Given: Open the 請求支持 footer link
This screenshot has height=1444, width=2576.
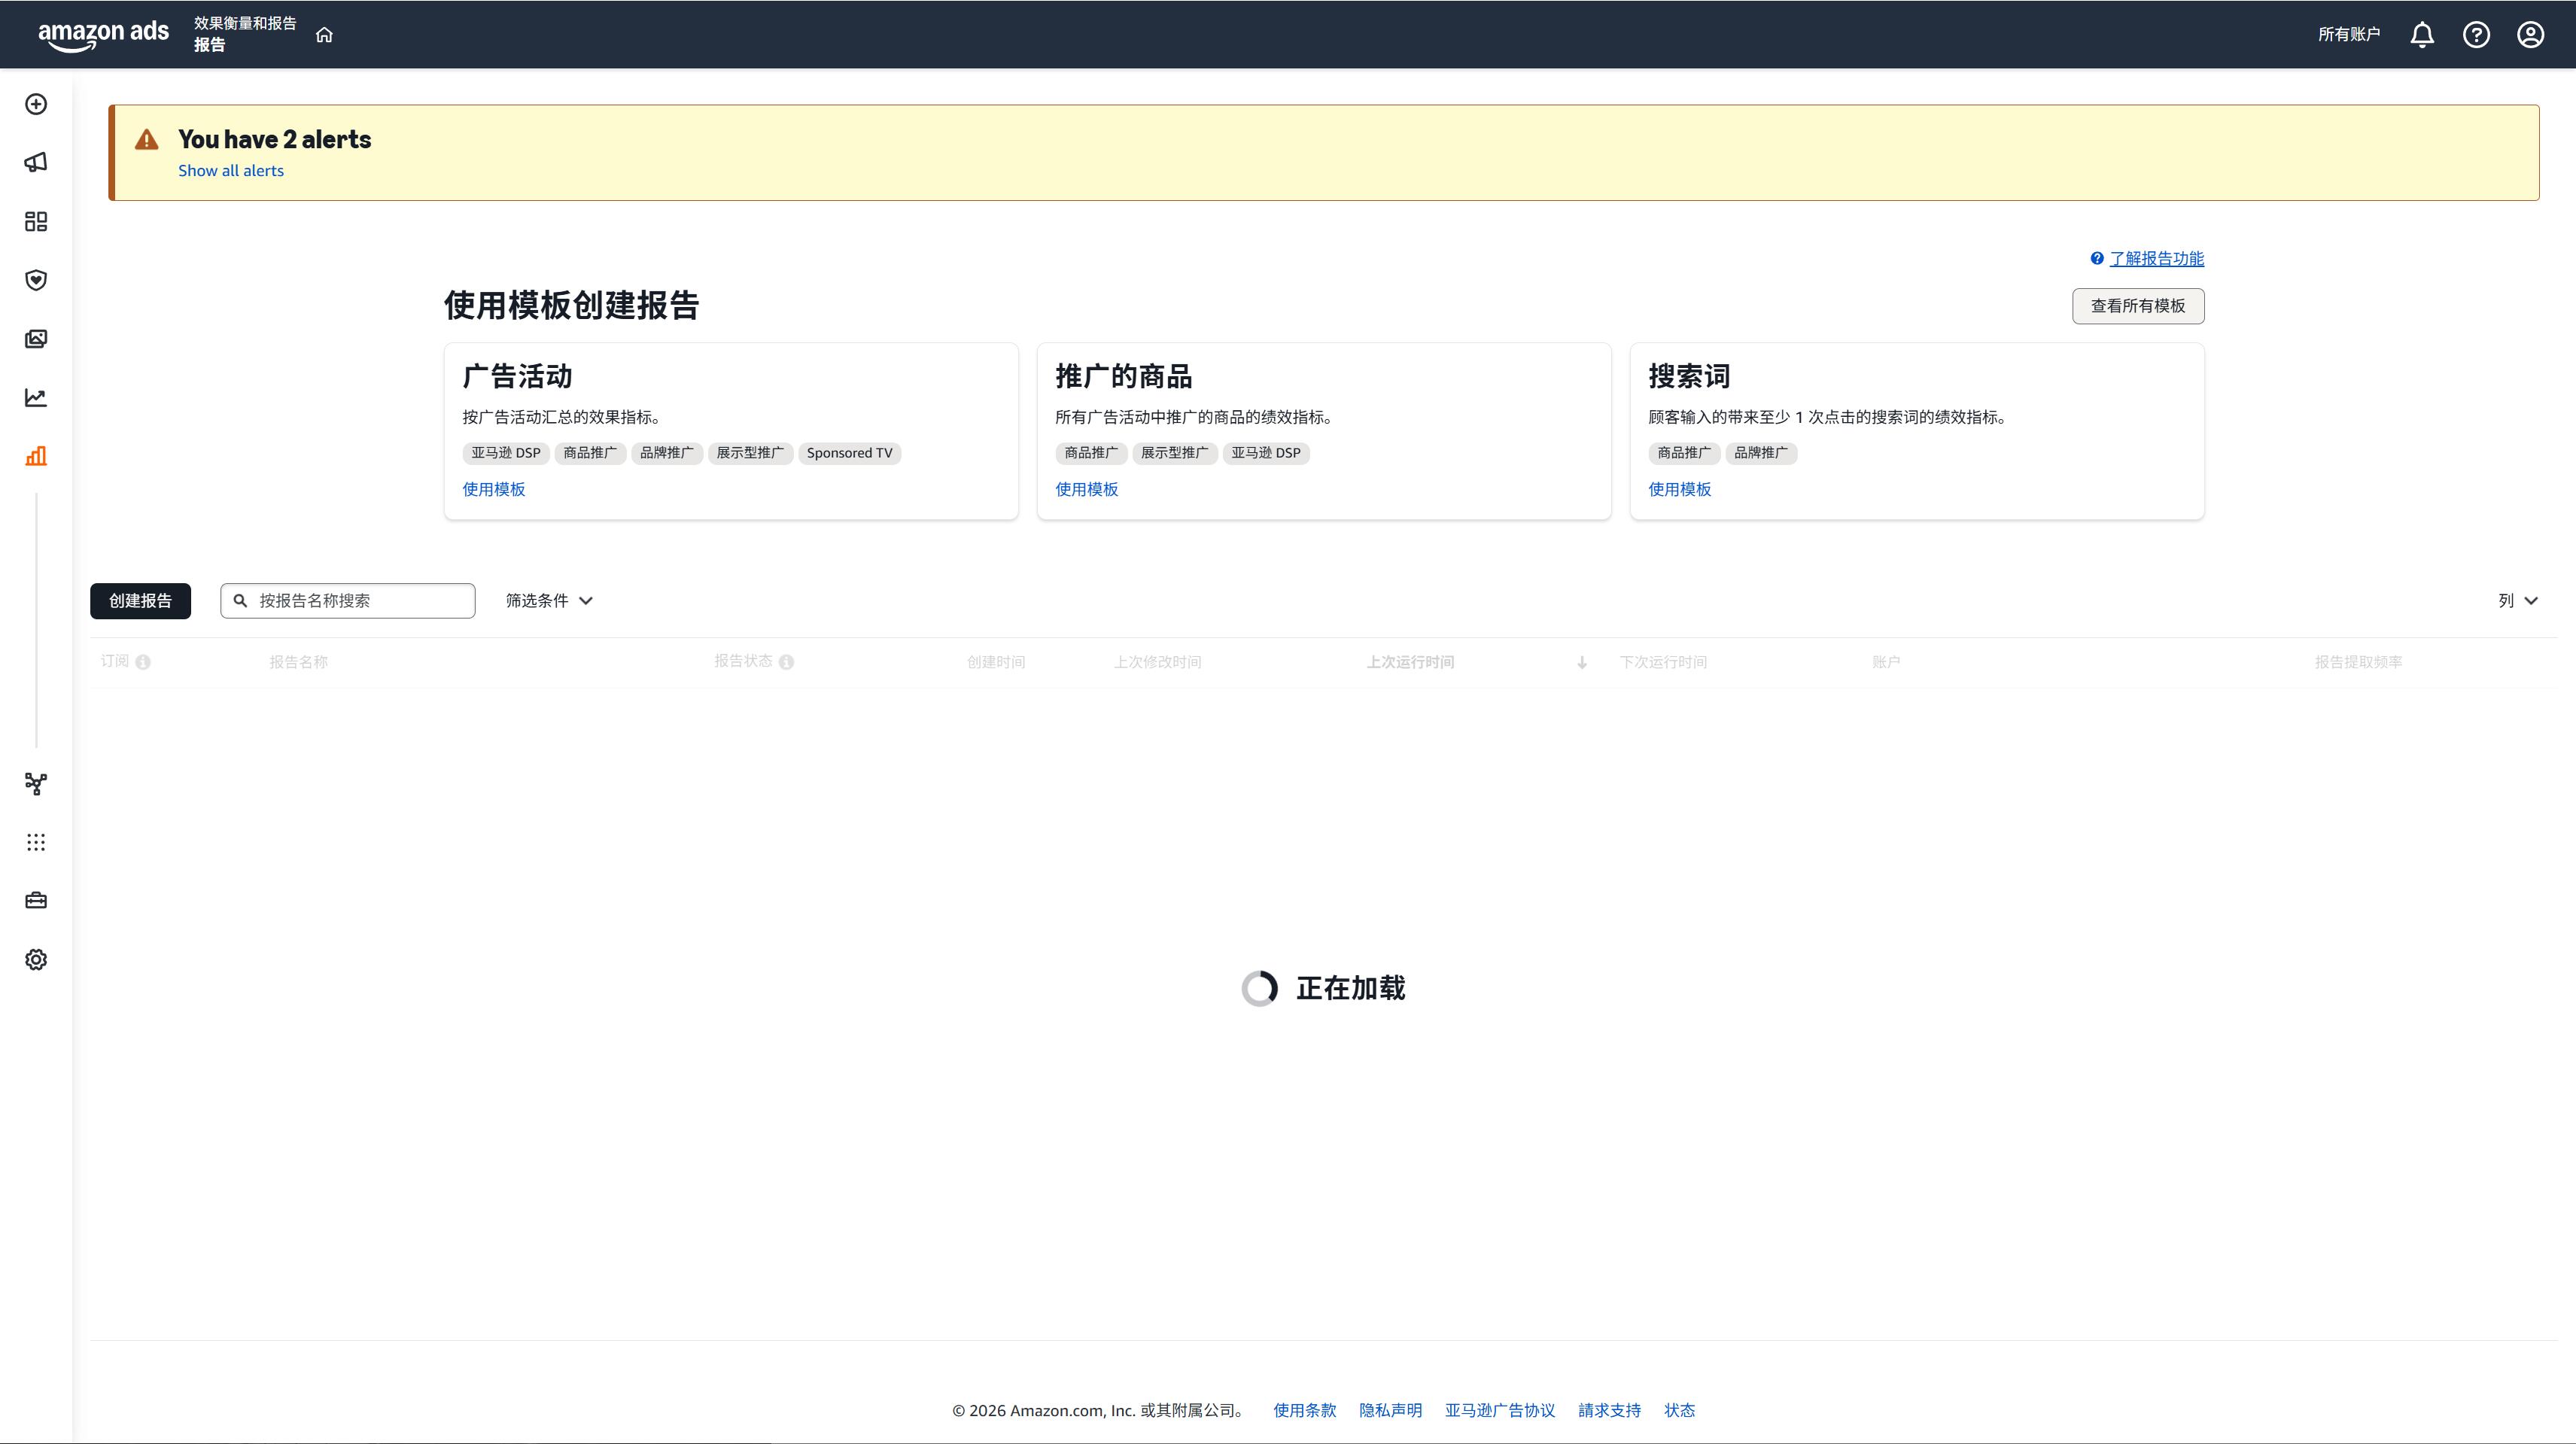Looking at the screenshot, I should [x=1609, y=1411].
